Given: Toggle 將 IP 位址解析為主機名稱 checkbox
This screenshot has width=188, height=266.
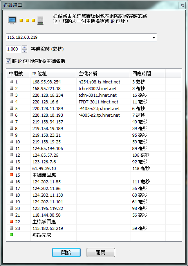Looking at the screenshot, I should pos(8,61).
